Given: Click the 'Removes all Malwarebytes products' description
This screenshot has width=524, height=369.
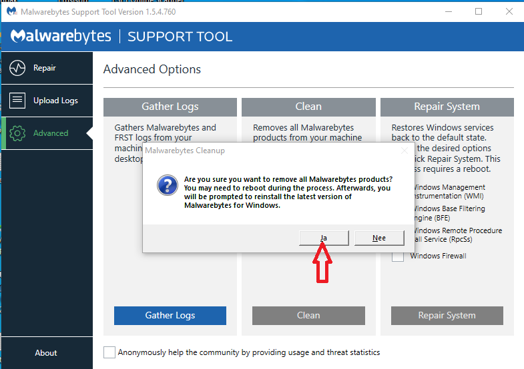Looking at the screenshot, I should coord(308,133).
